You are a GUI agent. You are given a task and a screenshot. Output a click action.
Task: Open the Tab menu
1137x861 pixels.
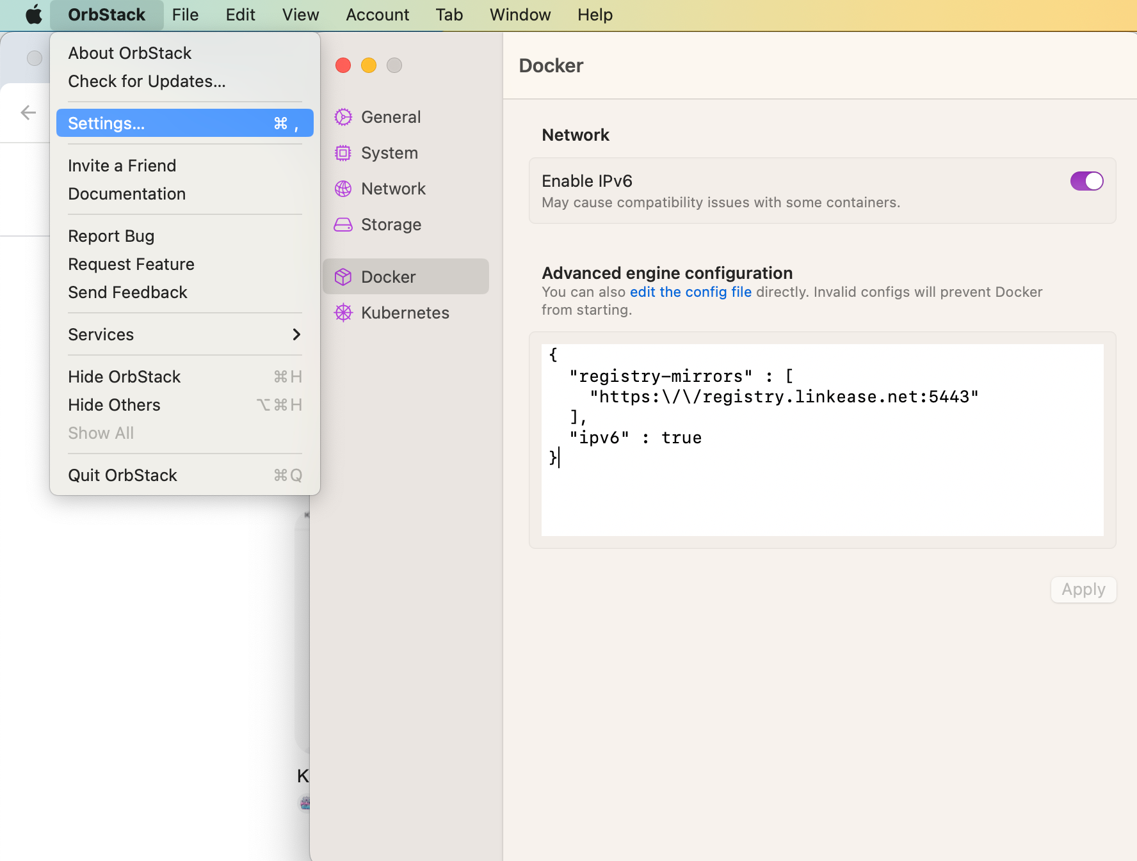click(449, 15)
